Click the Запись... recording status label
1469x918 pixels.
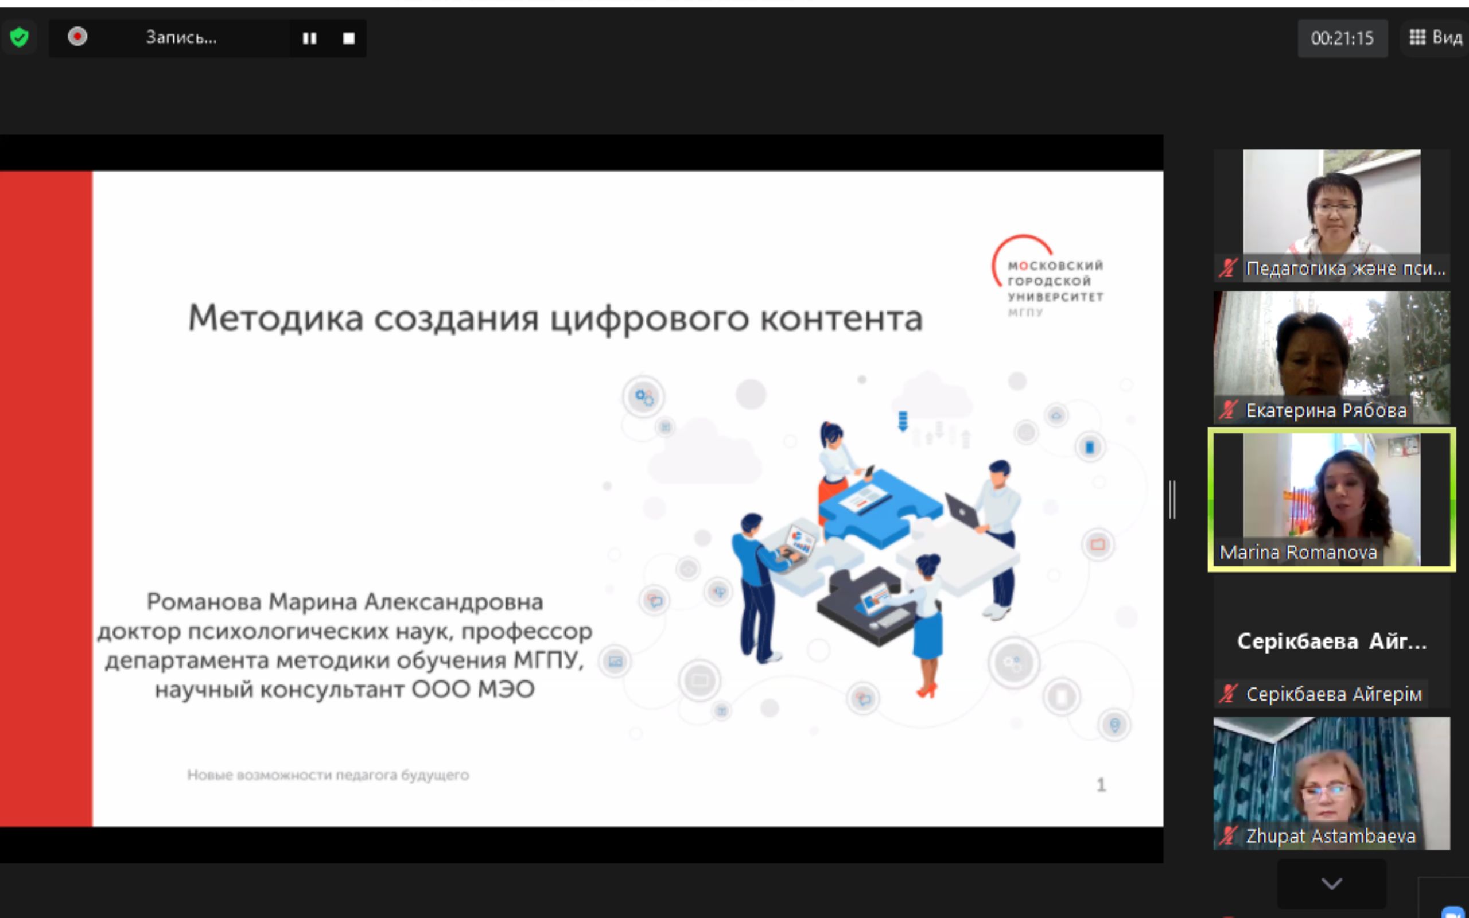[181, 38]
